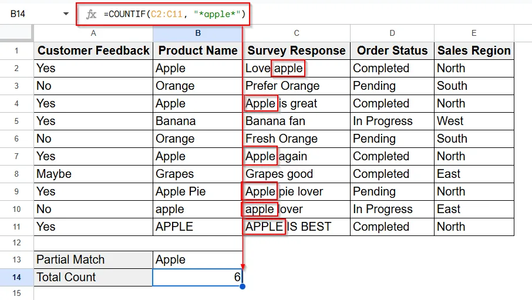Click the blue fill handle on cell B14
Screen dimensions: 532x300
[x=243, y=286]
